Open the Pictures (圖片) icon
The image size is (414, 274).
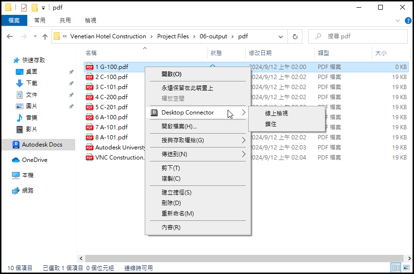(20, 106)
